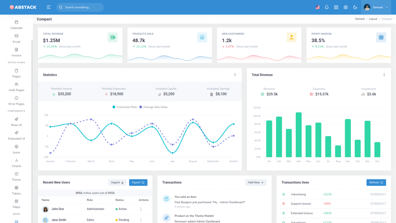Screen dimensions: 396x223
Task: Toggle Conversion Rate legend series
Action: (125, 107)
